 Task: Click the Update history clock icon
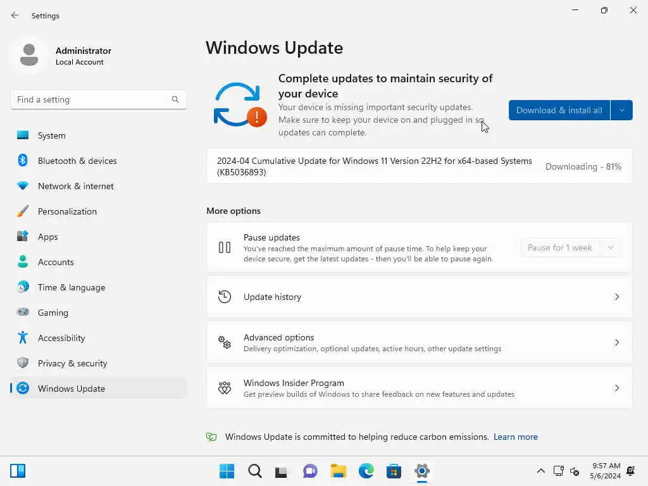coord(225,297)
